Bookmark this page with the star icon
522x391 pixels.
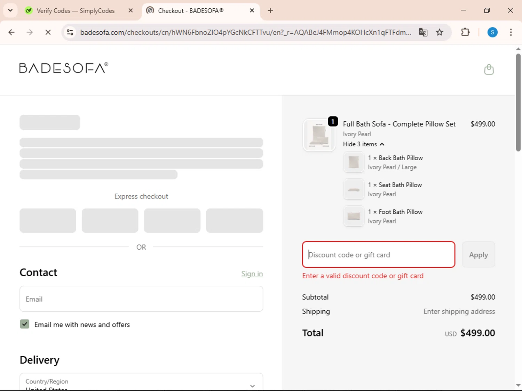click(440, 32)
